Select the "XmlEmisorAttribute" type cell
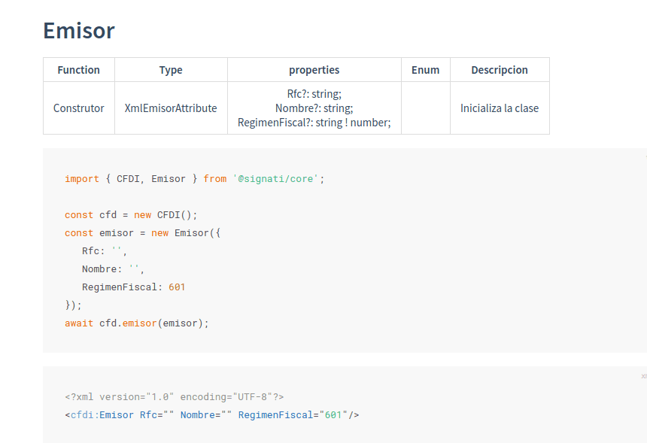Image resolution: width=647 pixels, height=443 pixels. click(171, 108)
